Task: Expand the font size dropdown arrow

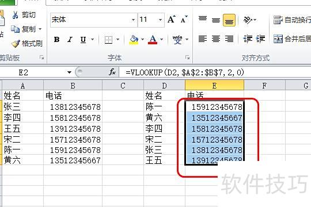Action: tap(161, 20)
